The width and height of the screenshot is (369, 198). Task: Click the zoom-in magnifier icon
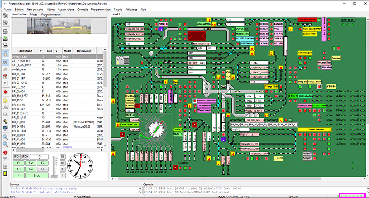5,137
